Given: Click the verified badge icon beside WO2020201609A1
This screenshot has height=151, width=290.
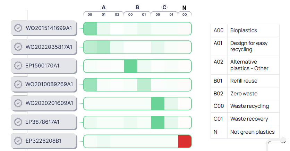Looking at the screenshot, I should pos(18,103).
